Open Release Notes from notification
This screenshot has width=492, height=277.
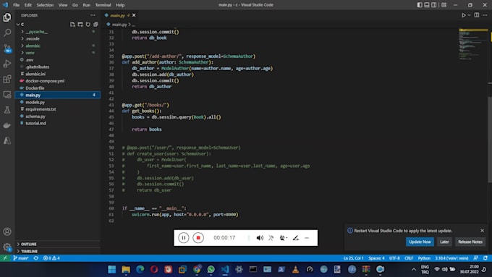470,242
